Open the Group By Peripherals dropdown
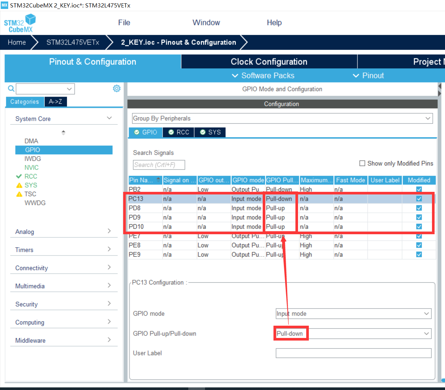Screen dimensions: 445x390 (x=282, y=118)
